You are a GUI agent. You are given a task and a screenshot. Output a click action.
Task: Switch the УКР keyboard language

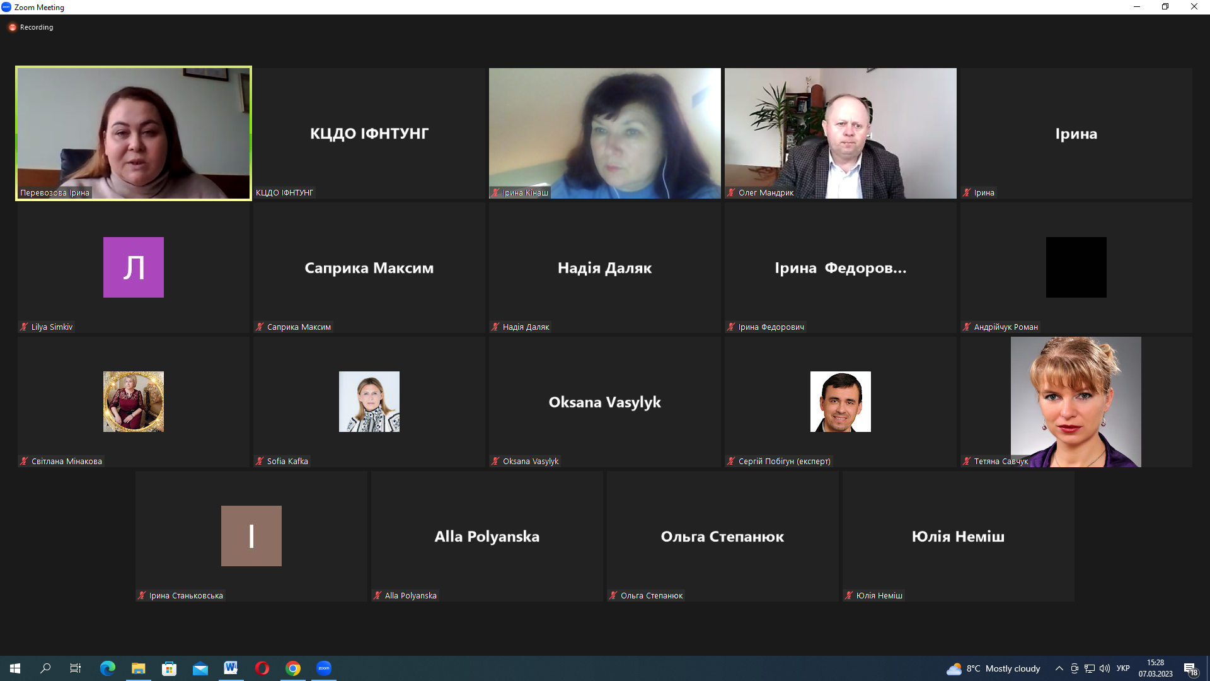[x=1123, y=668]
